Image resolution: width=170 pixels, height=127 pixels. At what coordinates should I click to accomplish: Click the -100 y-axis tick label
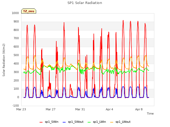click(x=16, y=106)
